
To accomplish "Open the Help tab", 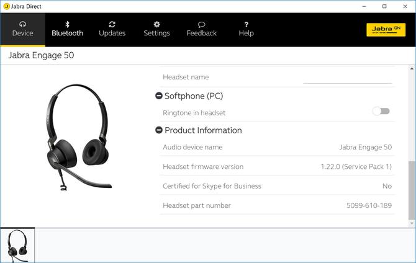I will click(x=246, y=29).
